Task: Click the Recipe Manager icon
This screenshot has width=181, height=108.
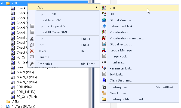Action: pyautogui.click(x=104, y=50)
